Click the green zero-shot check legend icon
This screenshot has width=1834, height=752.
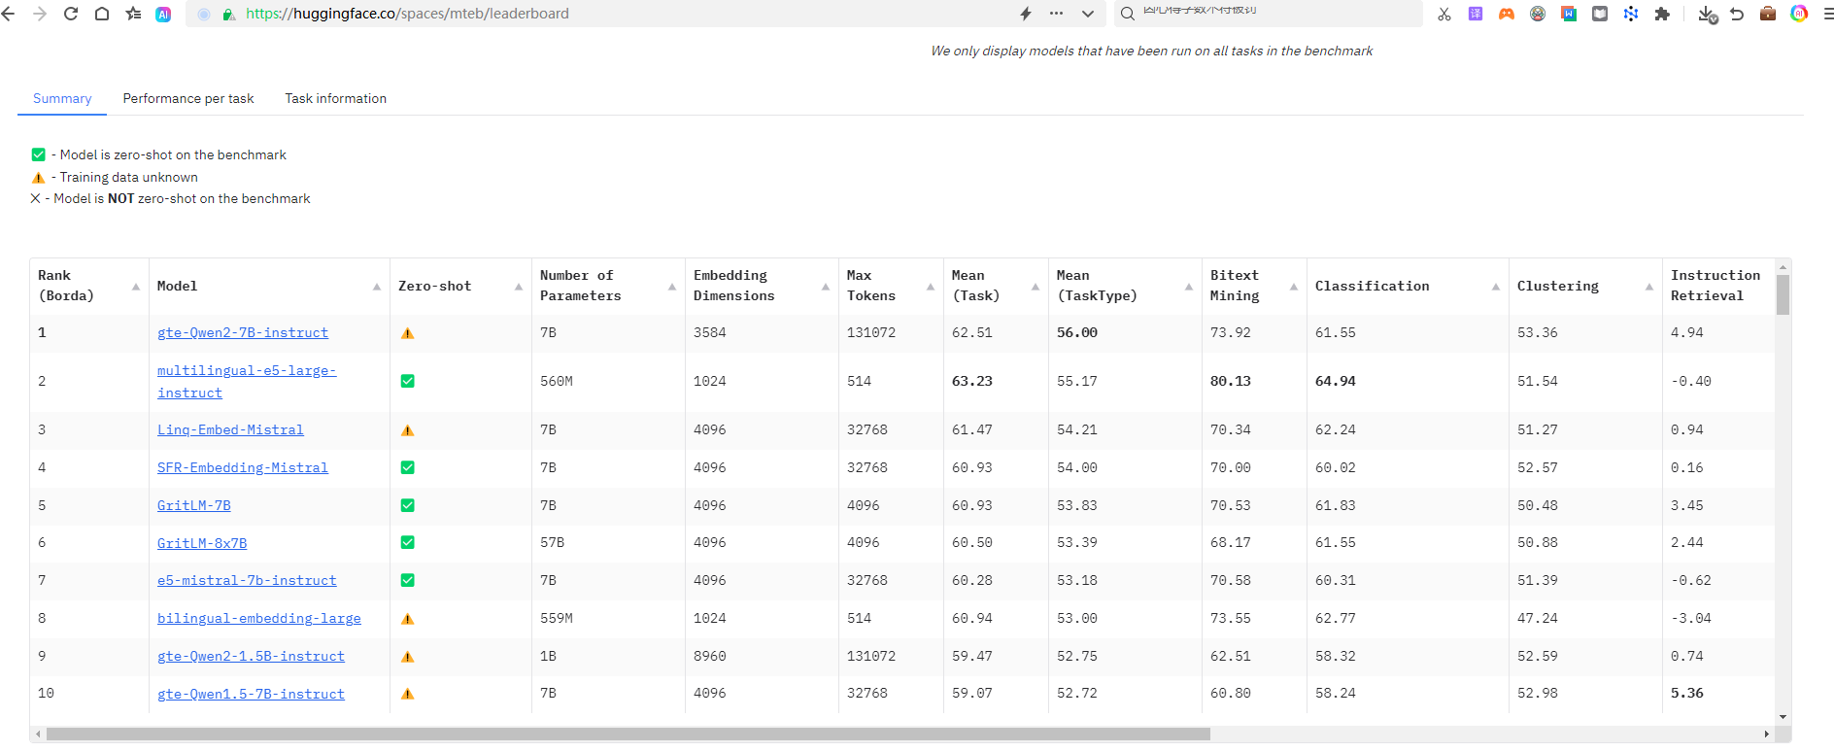click(x=39, y=154)
